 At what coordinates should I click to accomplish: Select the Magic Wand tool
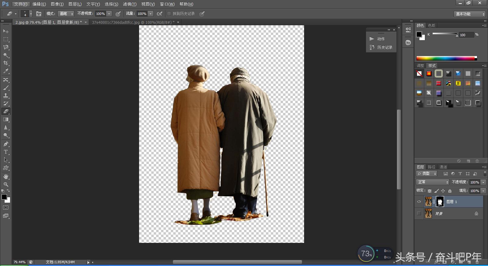click(x=6, y=55)
